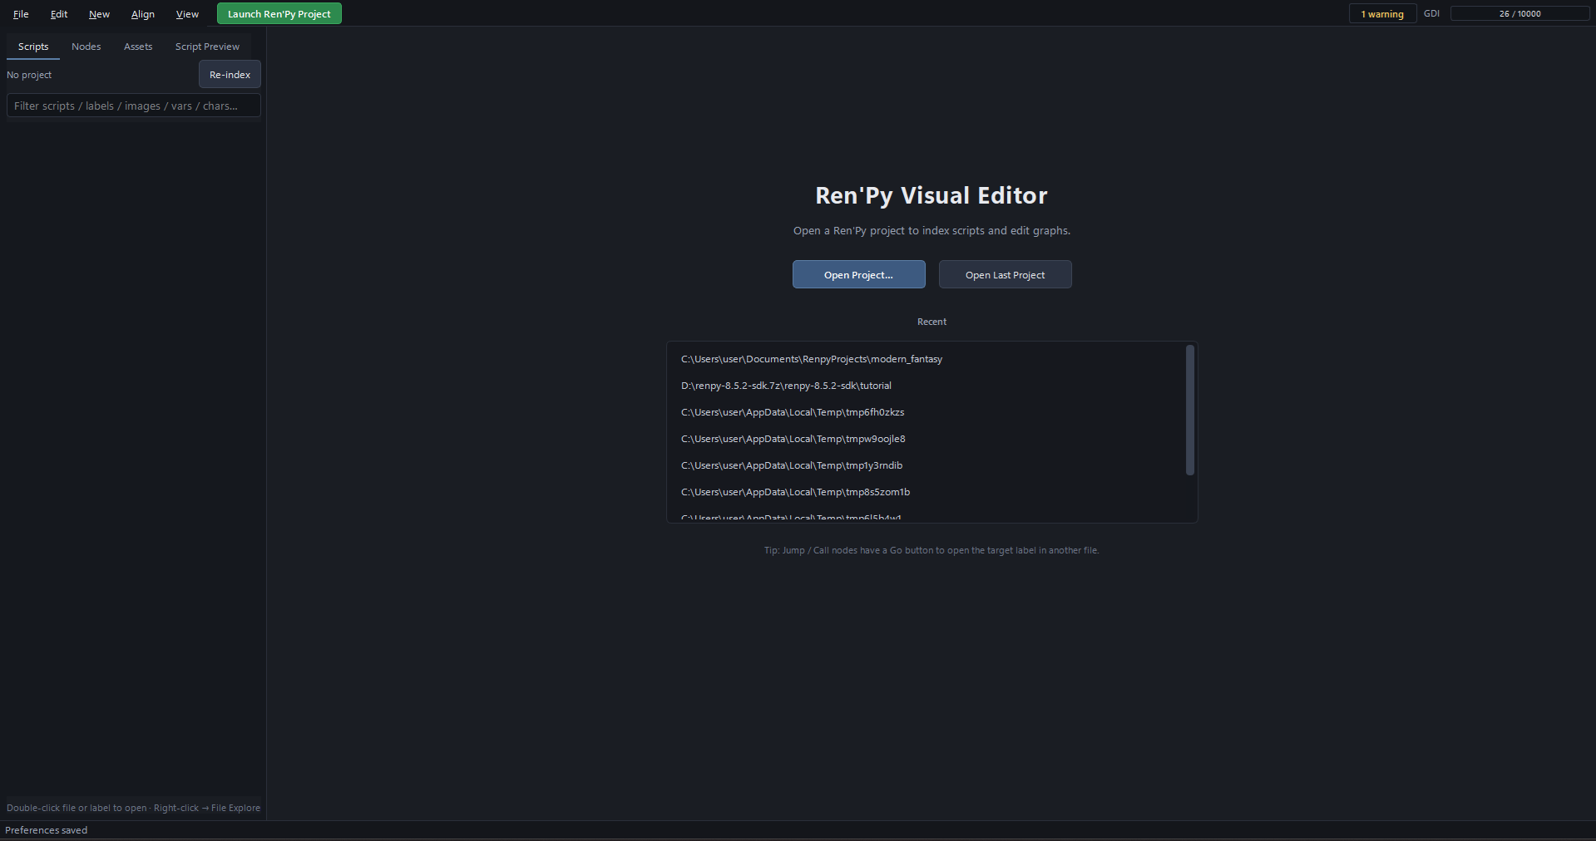
Task: Click the No project label
Action: (x=29, y=75)
